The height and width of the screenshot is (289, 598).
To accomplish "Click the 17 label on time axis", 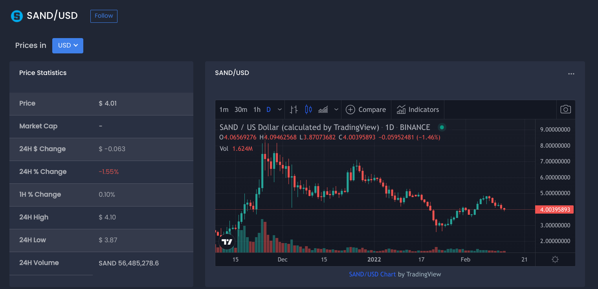I will [x=422, y=260].
